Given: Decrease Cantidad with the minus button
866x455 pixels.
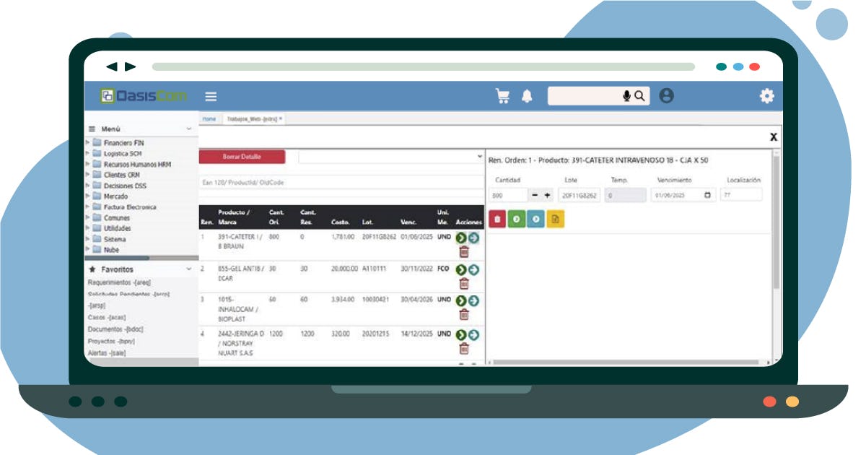Looking at the screenshot, I should pos(535,195).
